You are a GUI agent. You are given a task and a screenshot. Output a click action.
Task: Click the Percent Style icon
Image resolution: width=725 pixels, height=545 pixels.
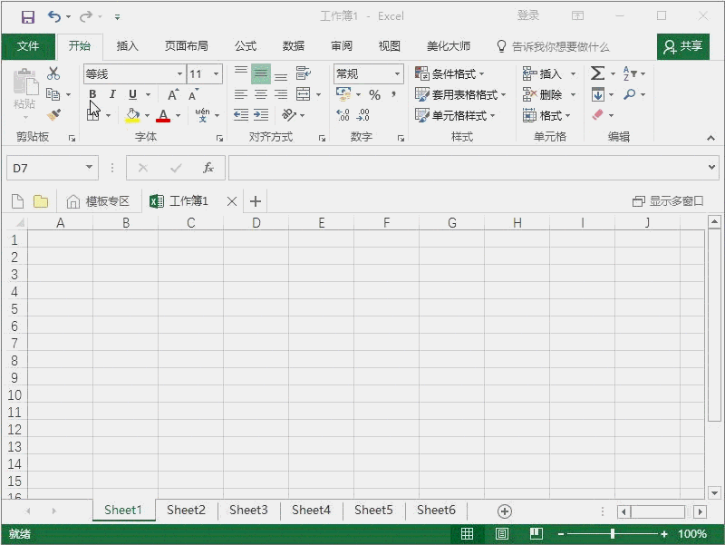tap(374, 95)
